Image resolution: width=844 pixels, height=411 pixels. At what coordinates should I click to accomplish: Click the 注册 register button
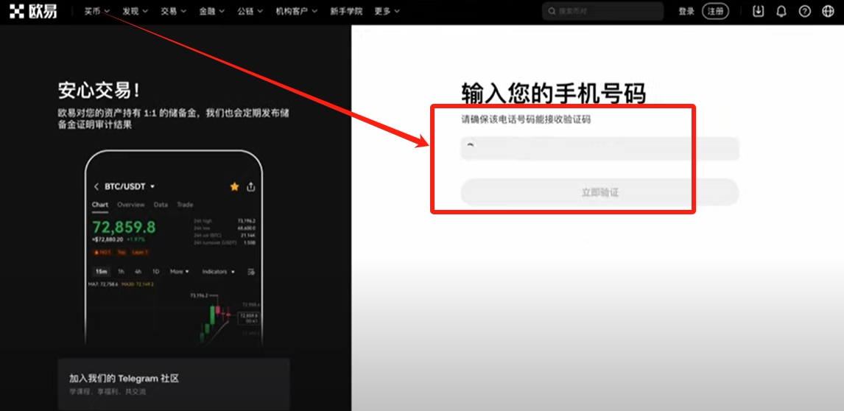715,11
